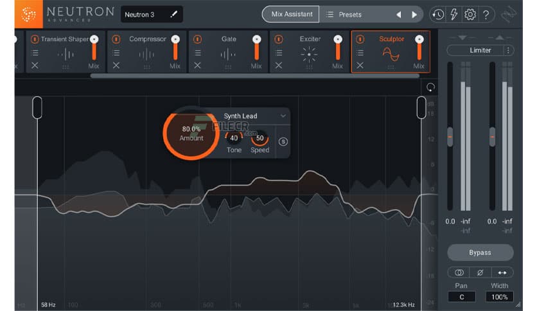Toggle Compressor power button
The width and height of the screenshot is (537, 311).
pyautogui.click(x=116, y=39)
